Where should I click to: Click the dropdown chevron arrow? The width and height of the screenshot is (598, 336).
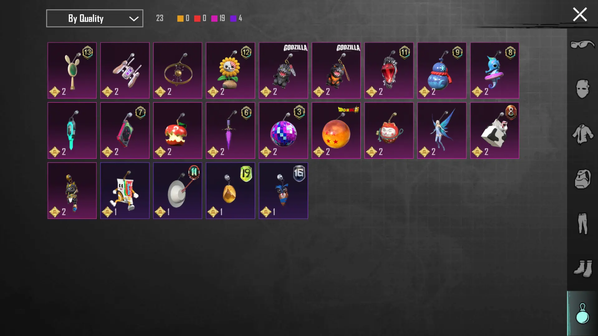134,19
